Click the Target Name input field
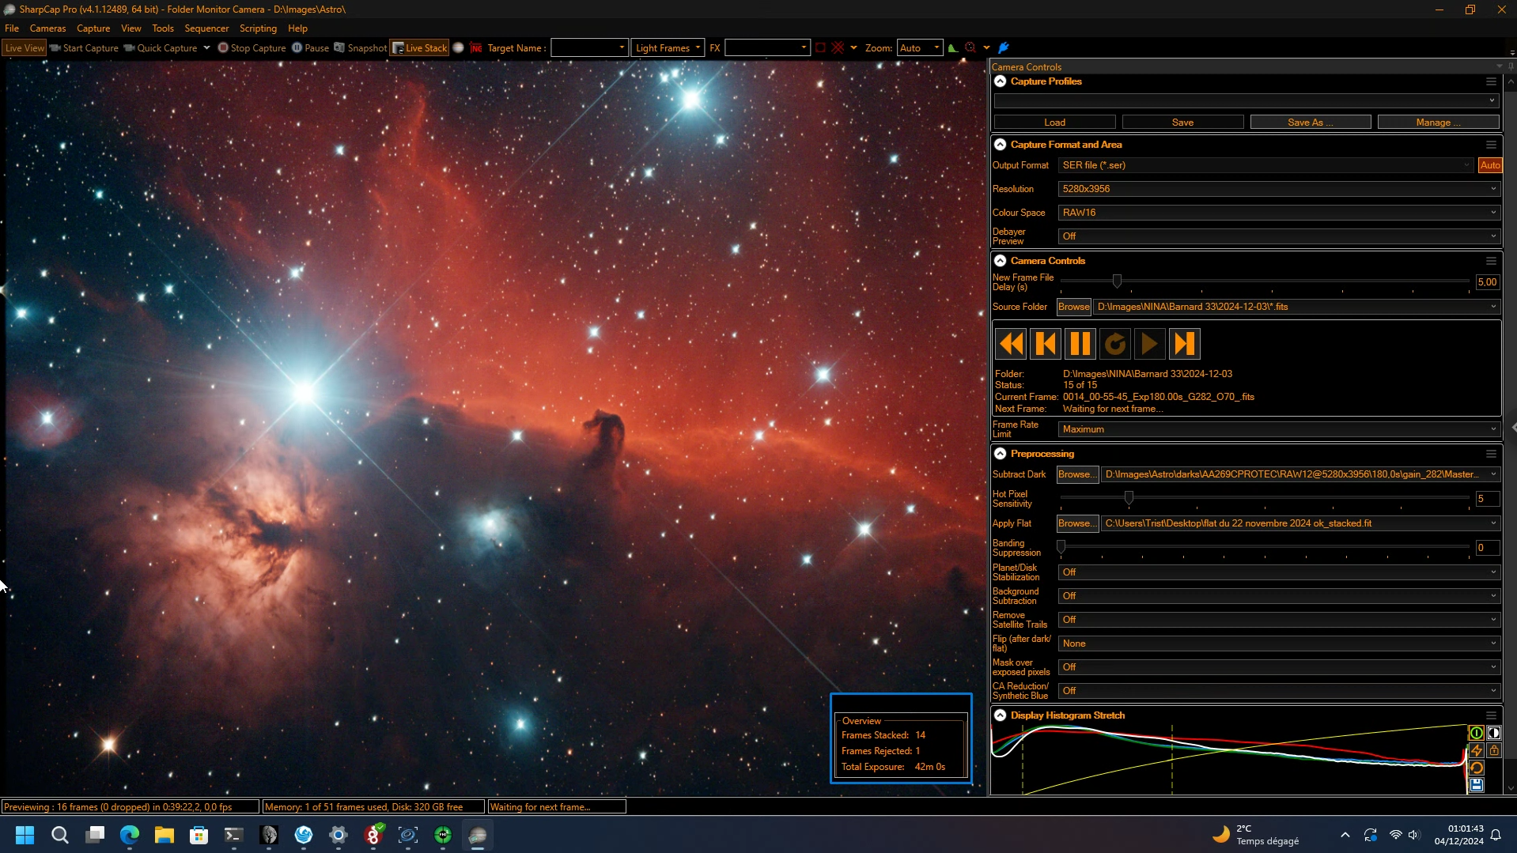Screen dimensions: 1517x853 click(589, 48)
